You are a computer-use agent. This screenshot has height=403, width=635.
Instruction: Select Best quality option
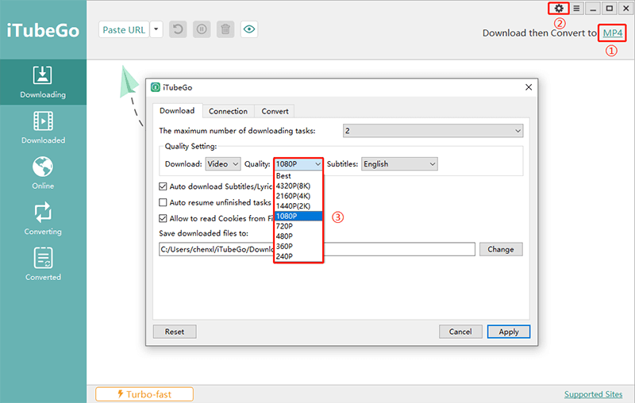298,176
